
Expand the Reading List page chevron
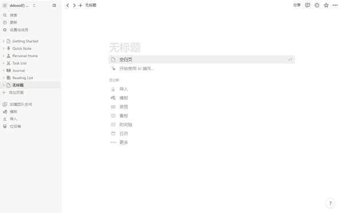[x=3, y=78]
